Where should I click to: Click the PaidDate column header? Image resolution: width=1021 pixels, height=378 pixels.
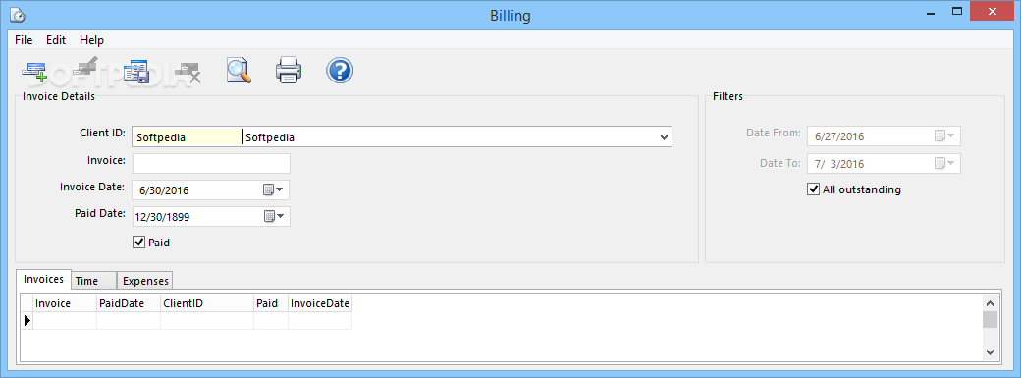pos(129,303)
